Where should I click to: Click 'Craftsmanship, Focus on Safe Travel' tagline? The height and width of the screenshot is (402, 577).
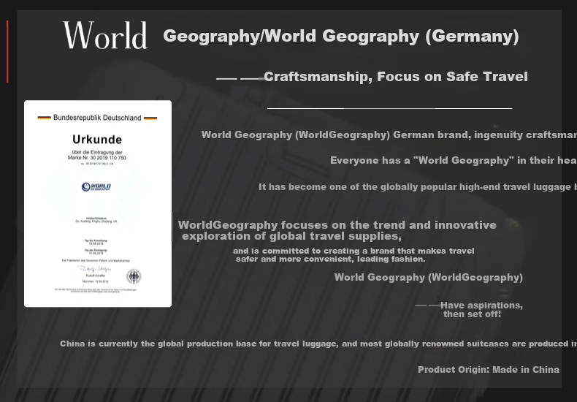coord(396,77)
